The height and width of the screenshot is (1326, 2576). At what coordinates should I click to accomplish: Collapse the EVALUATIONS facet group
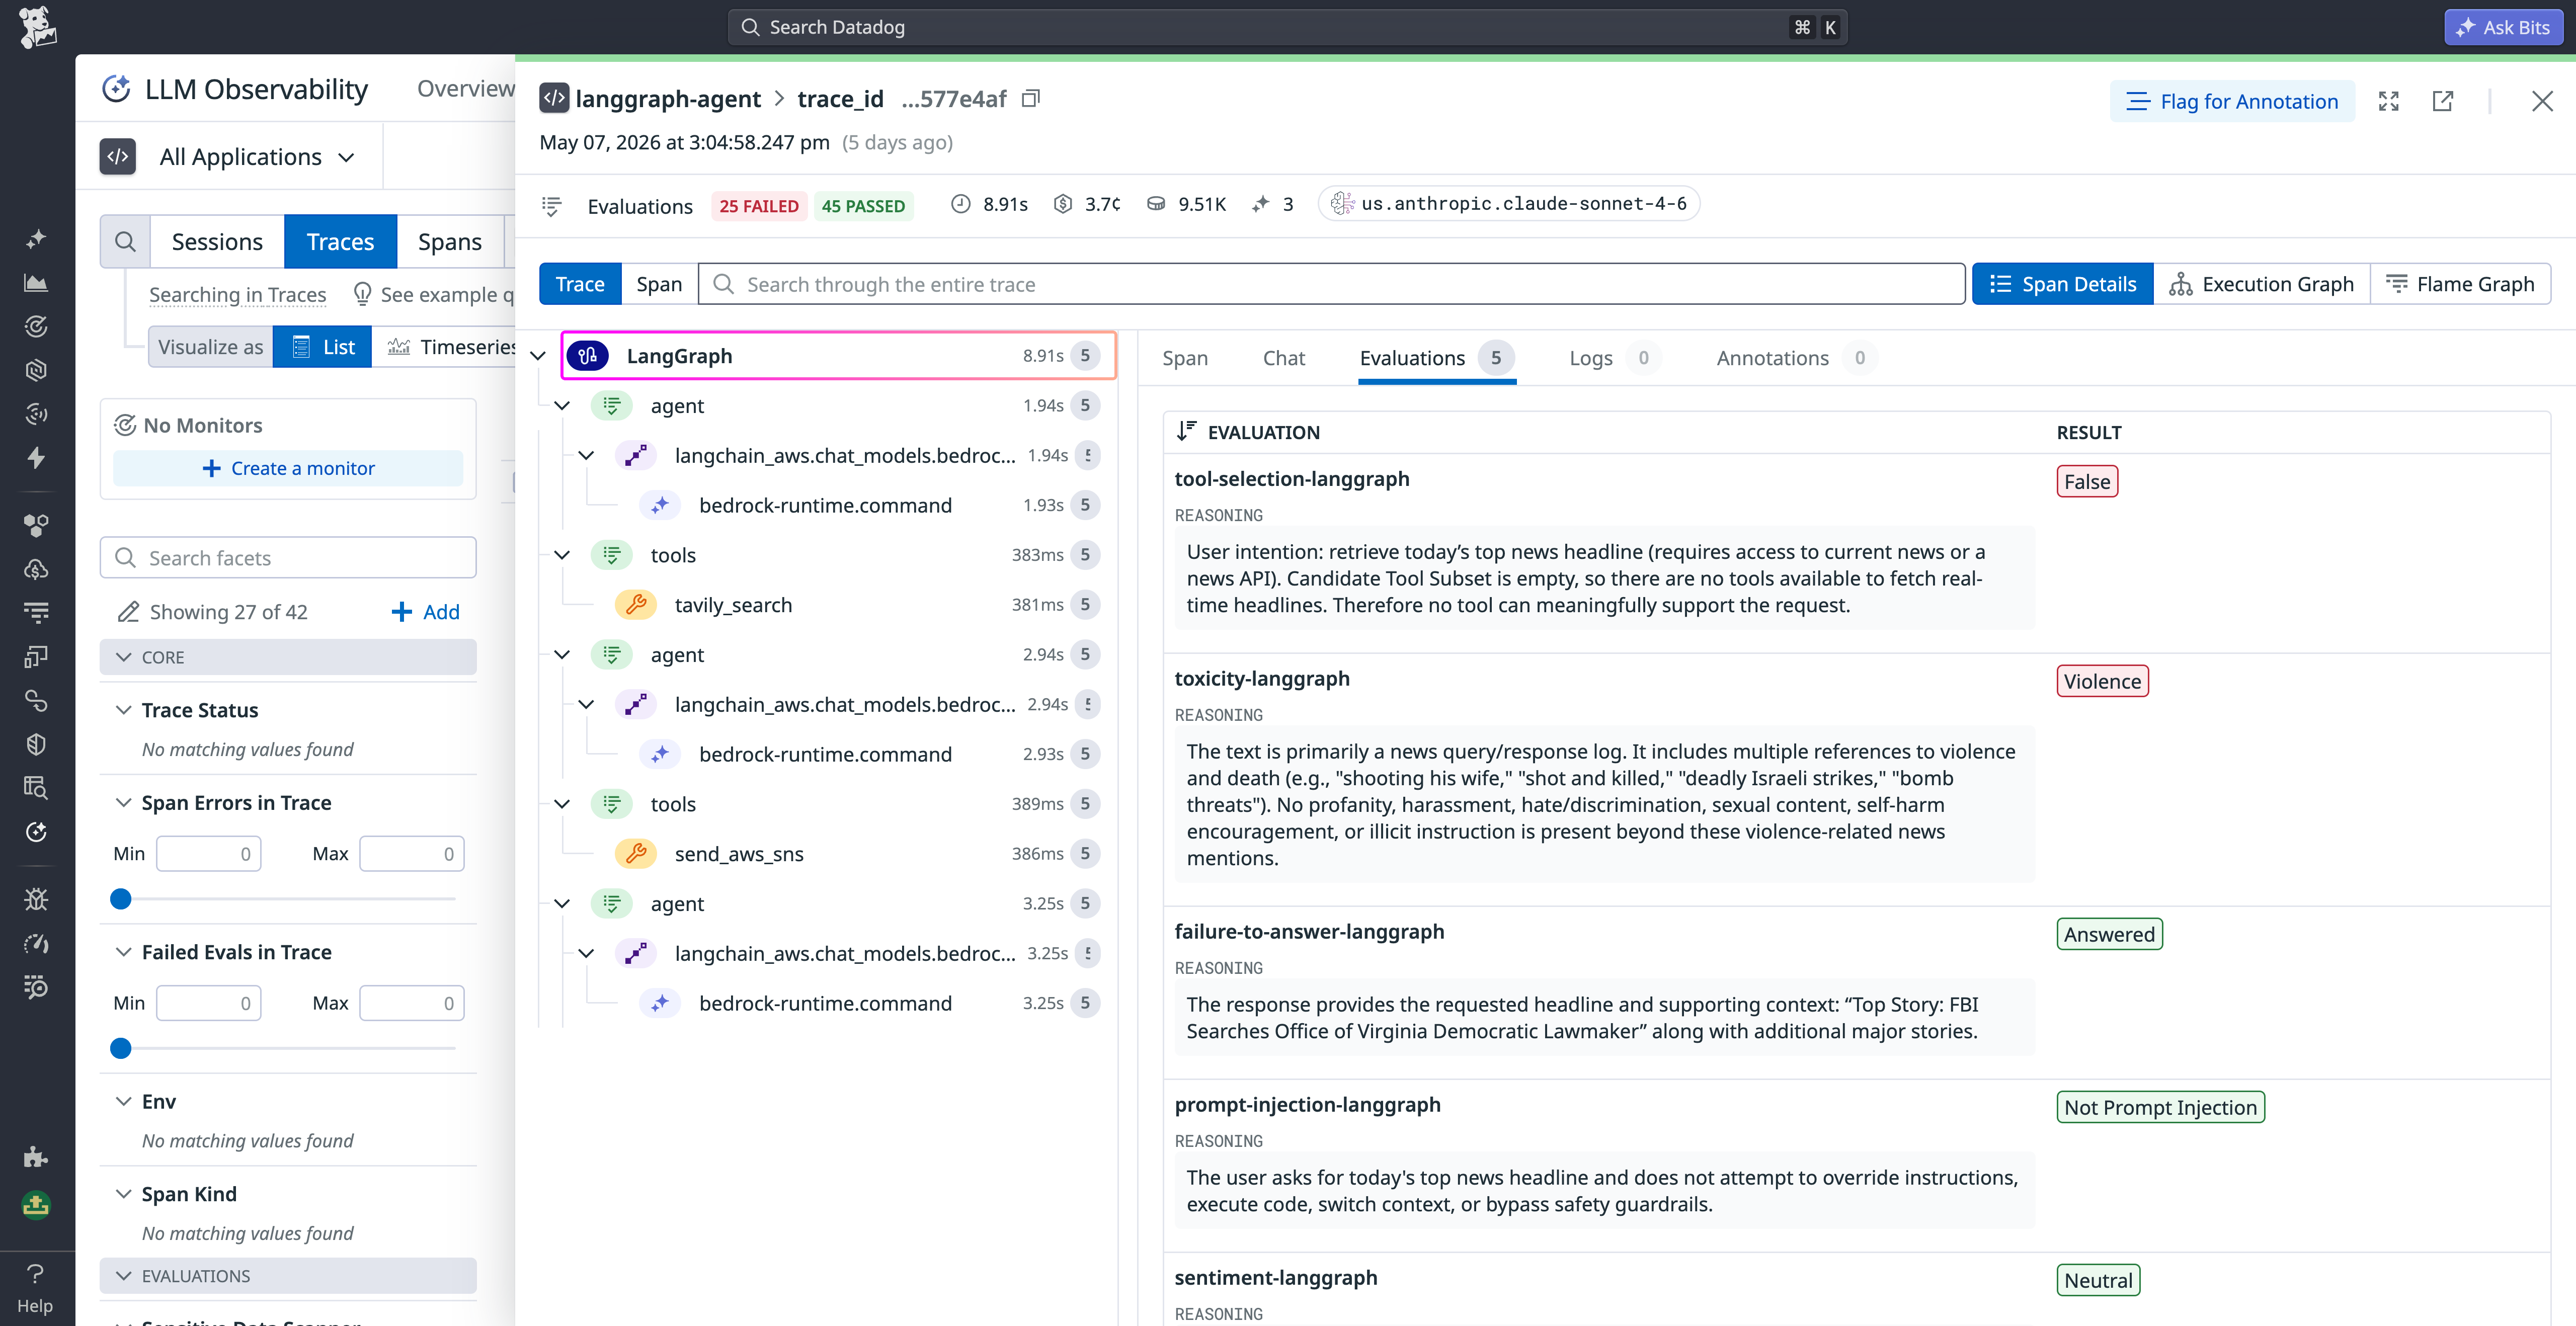[288, 1276]
